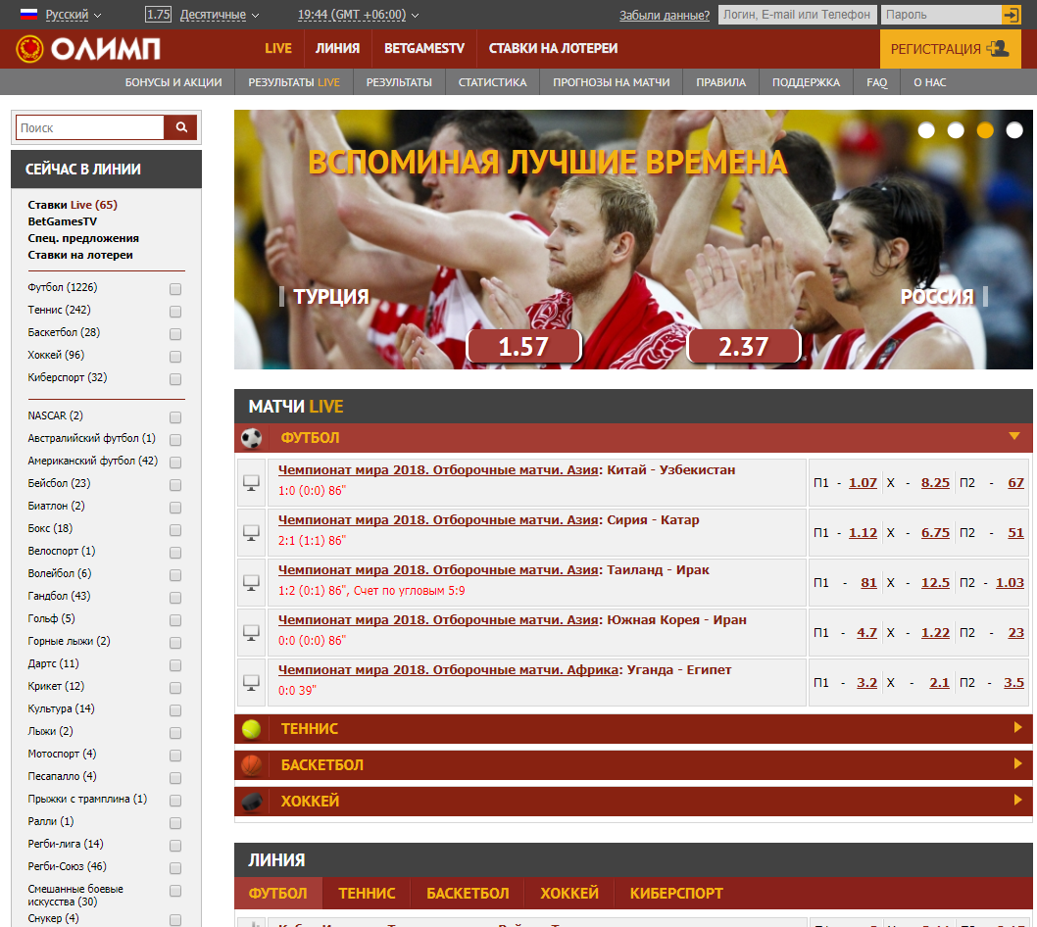Screen dimensions: 1037x927
Task: Open the Спец. предложения sidebar link
Action: click(83, 238)
